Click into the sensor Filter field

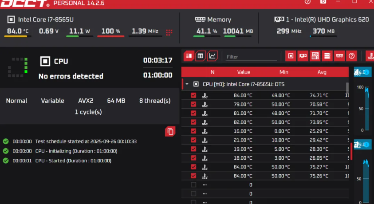point(251,57)
